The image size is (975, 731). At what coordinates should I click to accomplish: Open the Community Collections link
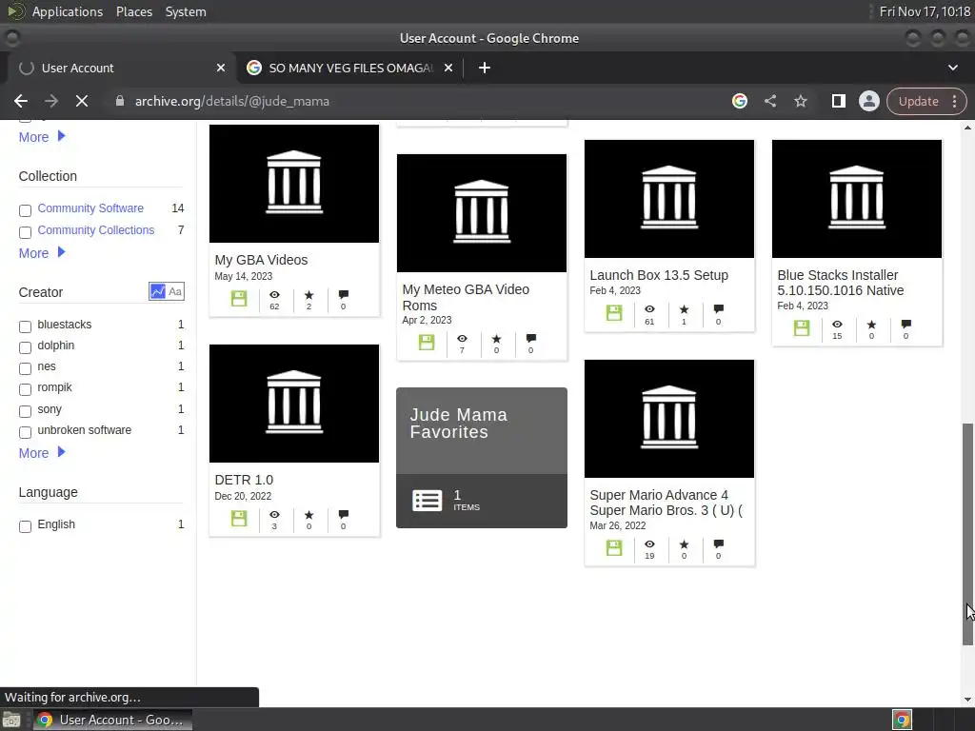click(96, 230)
